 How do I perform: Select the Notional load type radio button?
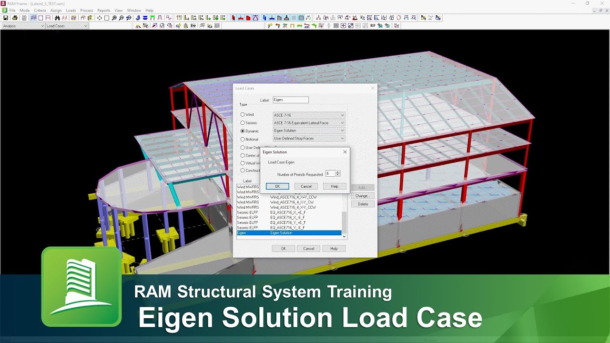click(x=243, y=139)
